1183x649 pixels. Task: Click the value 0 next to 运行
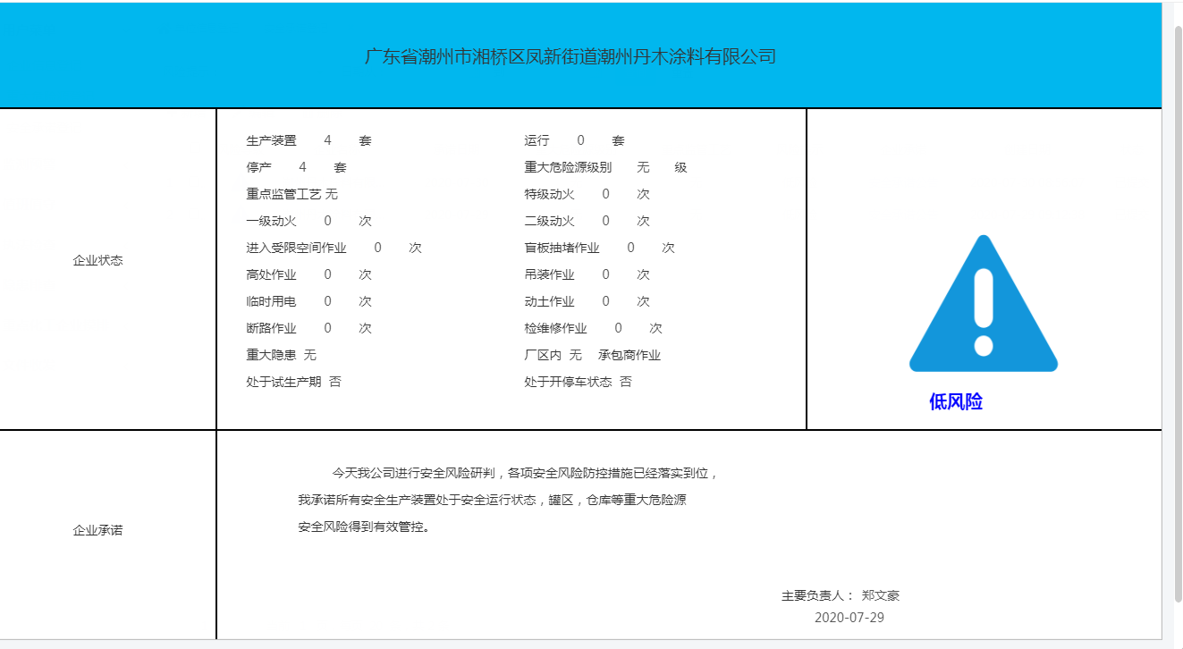pyautogui.click(x=580, y=141)
